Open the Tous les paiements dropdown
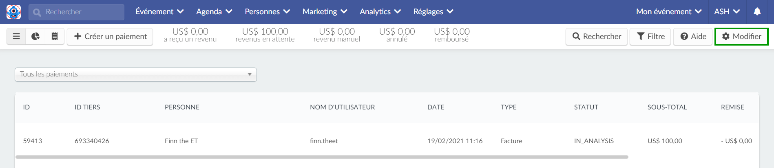774x168 pixels. pyautogui.click(x=136, y=74)
